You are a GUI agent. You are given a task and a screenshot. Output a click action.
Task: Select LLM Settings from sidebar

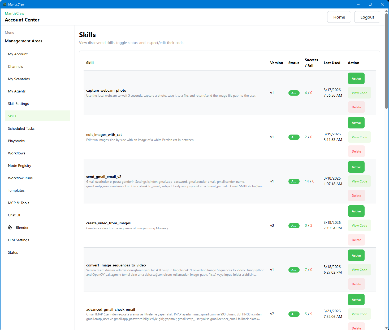click(19, 240)
